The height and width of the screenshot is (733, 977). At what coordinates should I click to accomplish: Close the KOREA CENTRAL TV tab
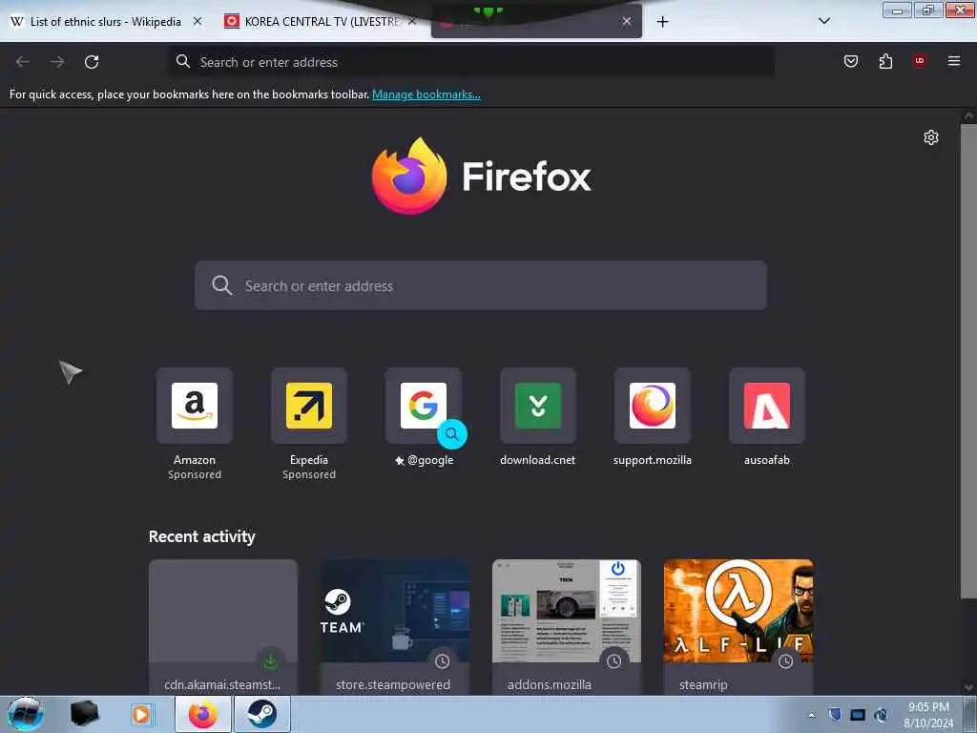[x=412, y=21]
